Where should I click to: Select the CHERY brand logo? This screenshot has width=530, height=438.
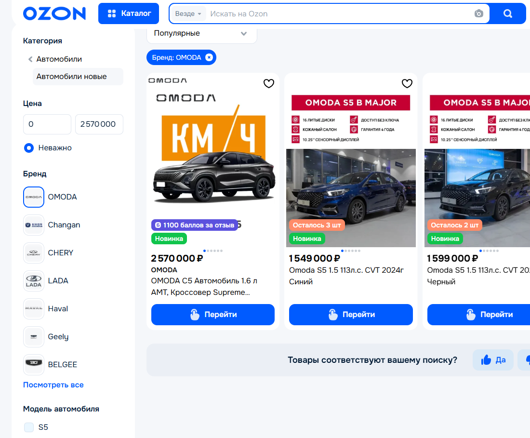click(34, 253)
